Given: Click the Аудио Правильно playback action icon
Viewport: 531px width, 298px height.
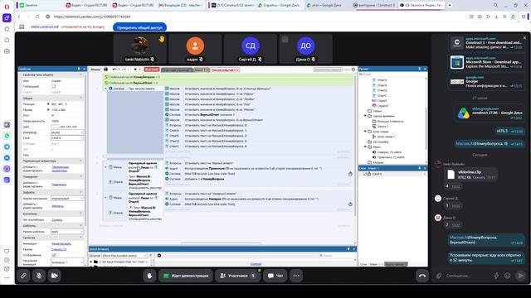Looking at the screenshot, I should point(167,168).
